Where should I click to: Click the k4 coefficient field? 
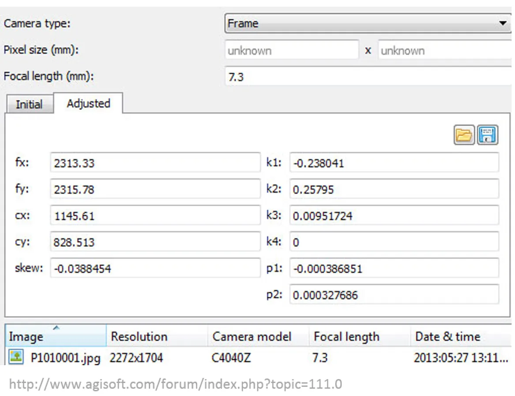click(394, 242)
